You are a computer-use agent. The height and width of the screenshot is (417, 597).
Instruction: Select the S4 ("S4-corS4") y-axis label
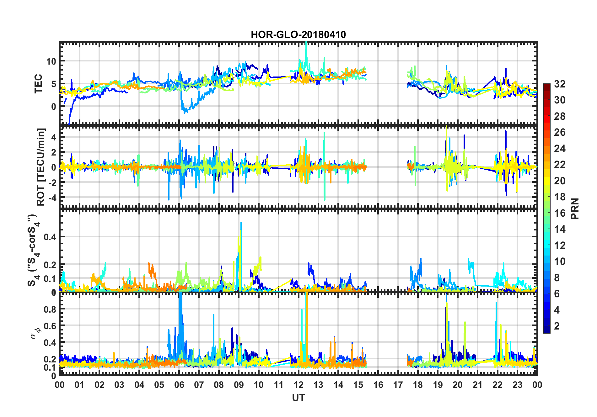point(33,250)
